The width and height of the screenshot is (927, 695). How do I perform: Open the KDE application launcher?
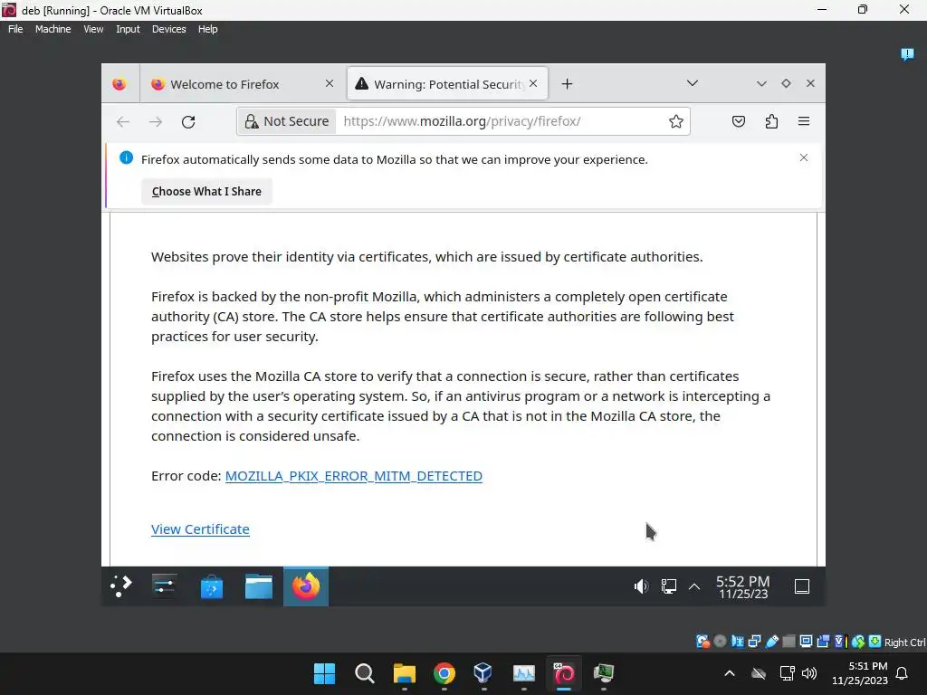[x=120, y=586]
